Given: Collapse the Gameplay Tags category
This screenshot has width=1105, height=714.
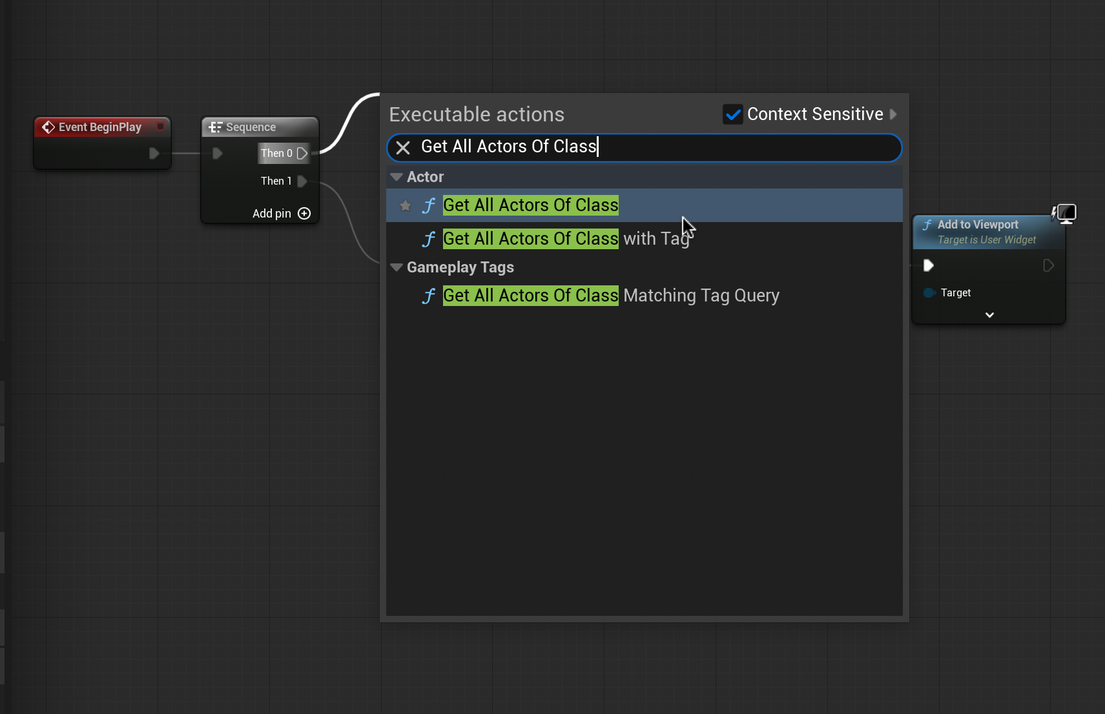Looking at the screenshot, I should (x=397, y=267).
